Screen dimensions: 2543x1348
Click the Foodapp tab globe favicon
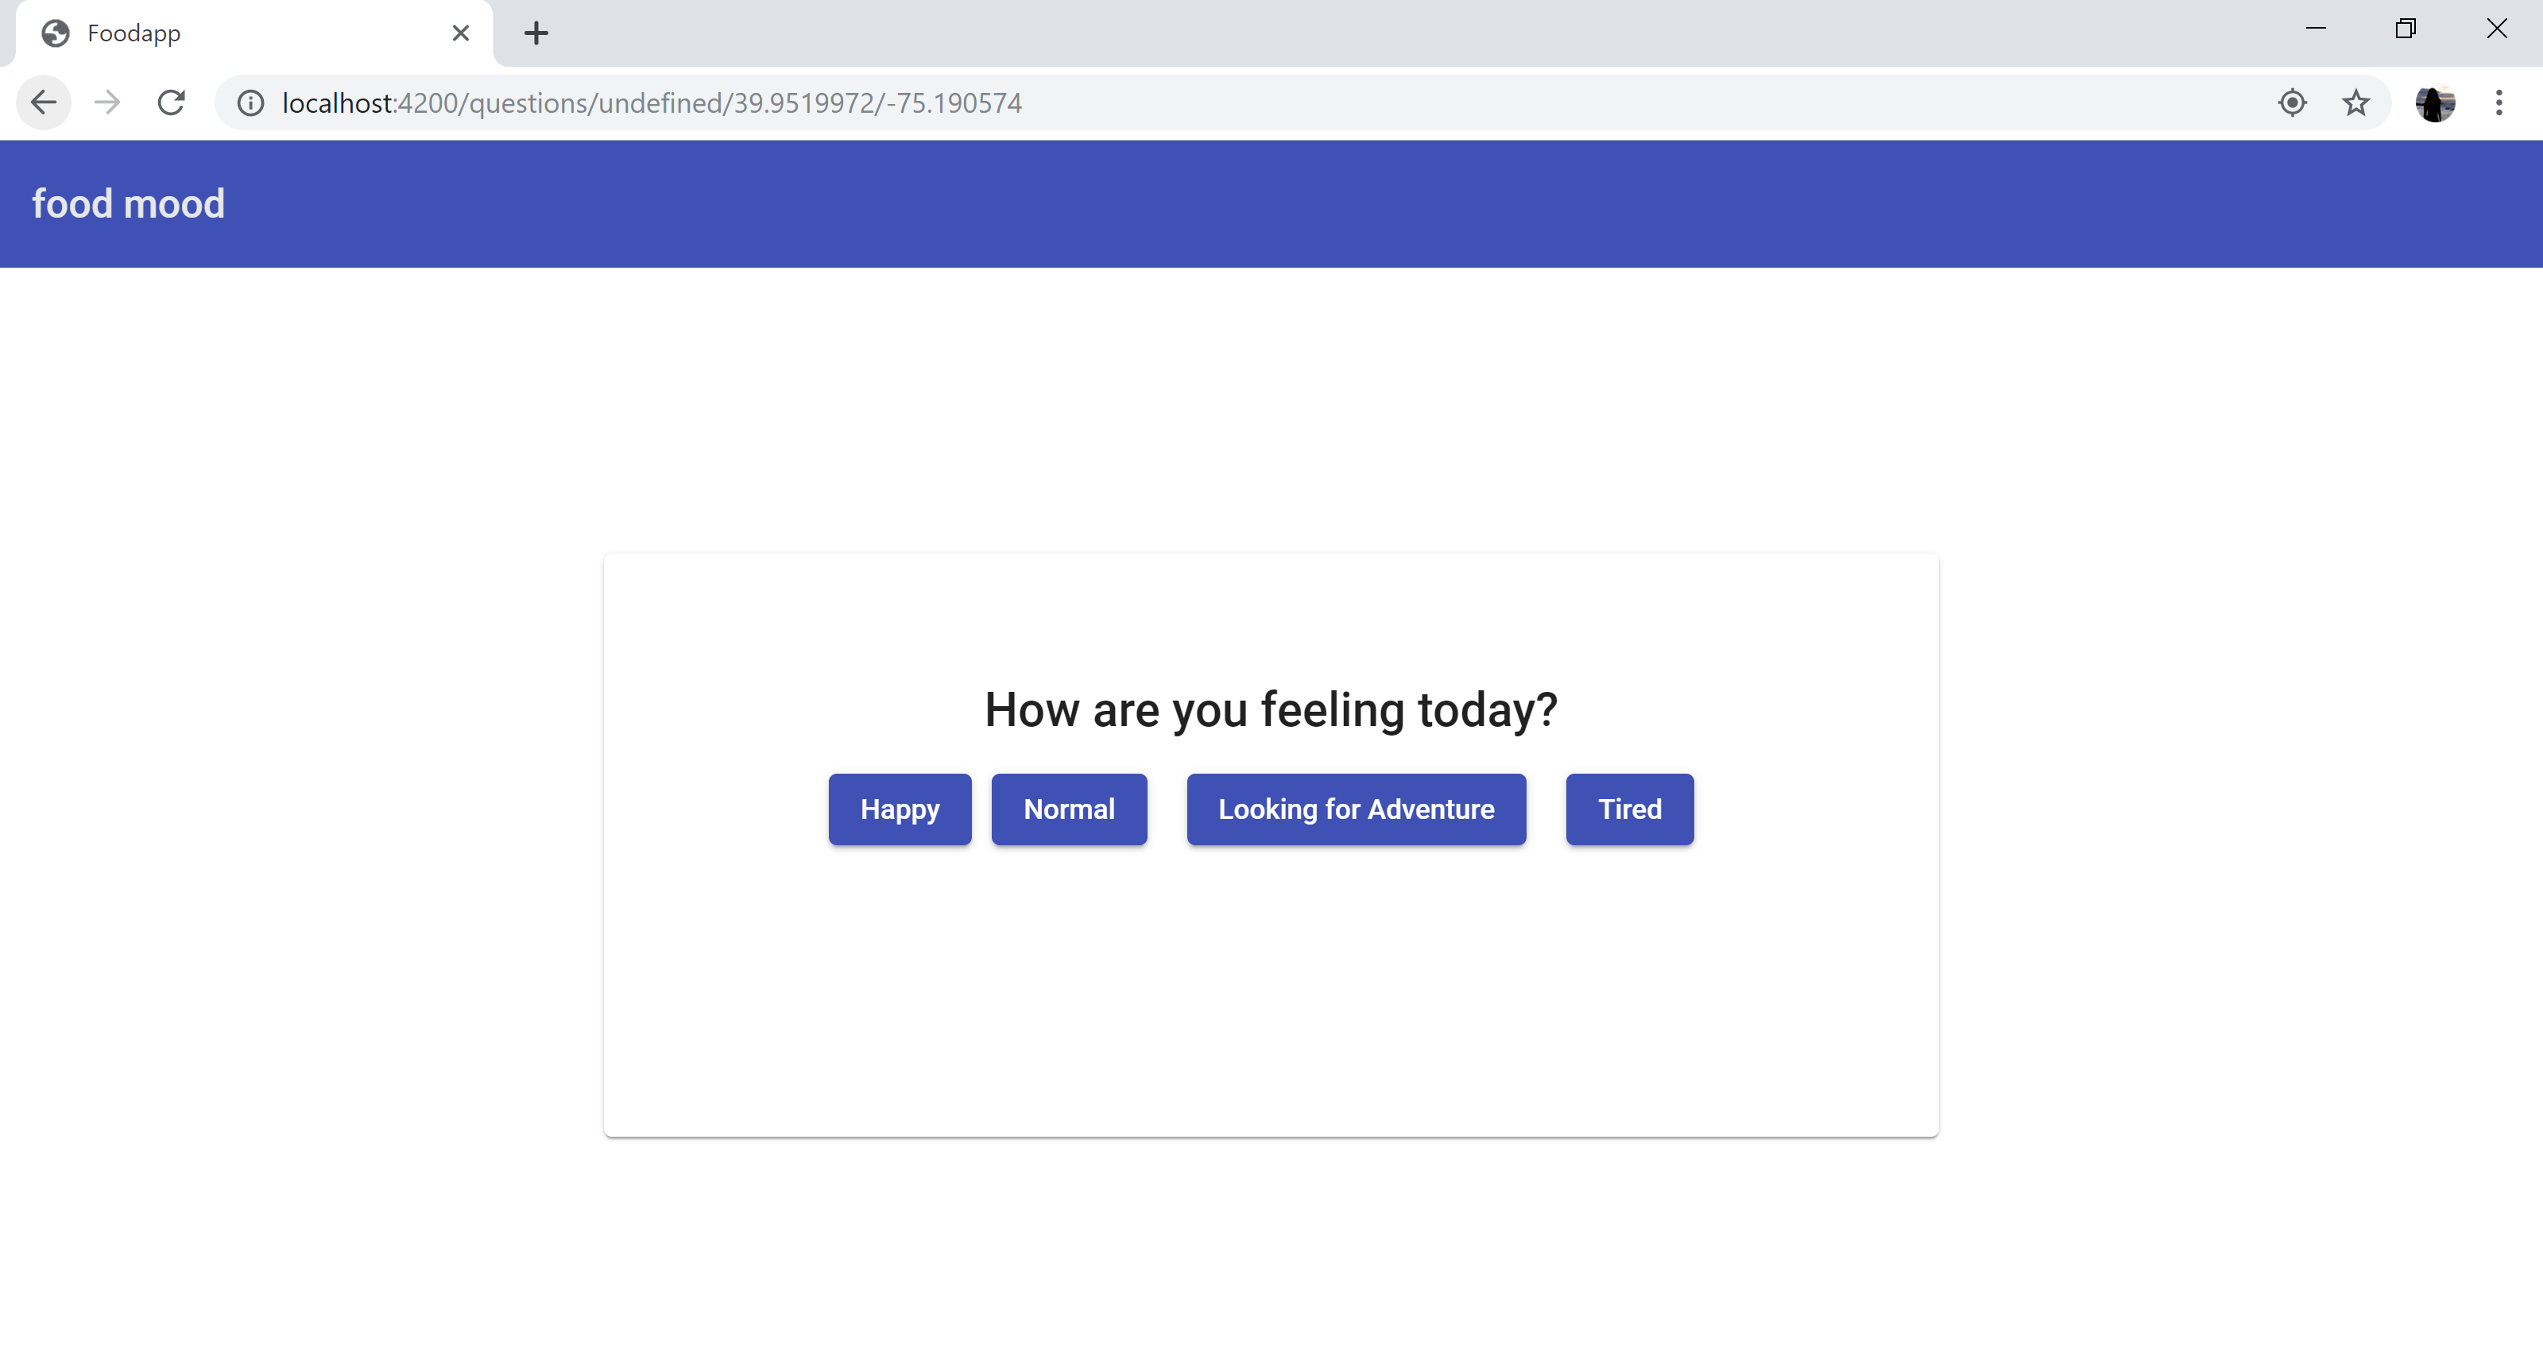pyautogui.click(x=56, y=33)
